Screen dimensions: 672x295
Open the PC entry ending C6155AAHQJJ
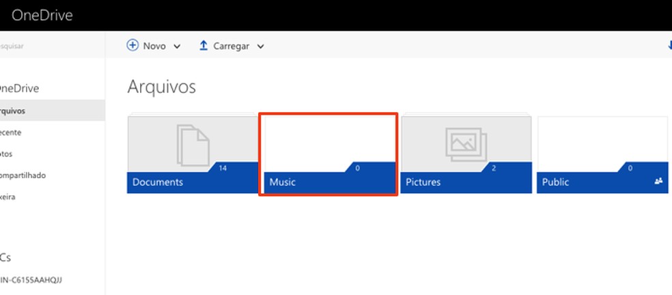click(31, 280)
